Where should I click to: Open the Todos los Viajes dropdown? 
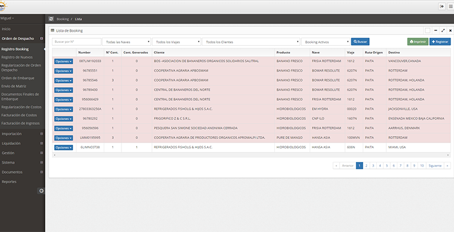pyautogui.click(x=177, y=42)
